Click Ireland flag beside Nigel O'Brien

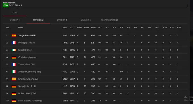14,50
